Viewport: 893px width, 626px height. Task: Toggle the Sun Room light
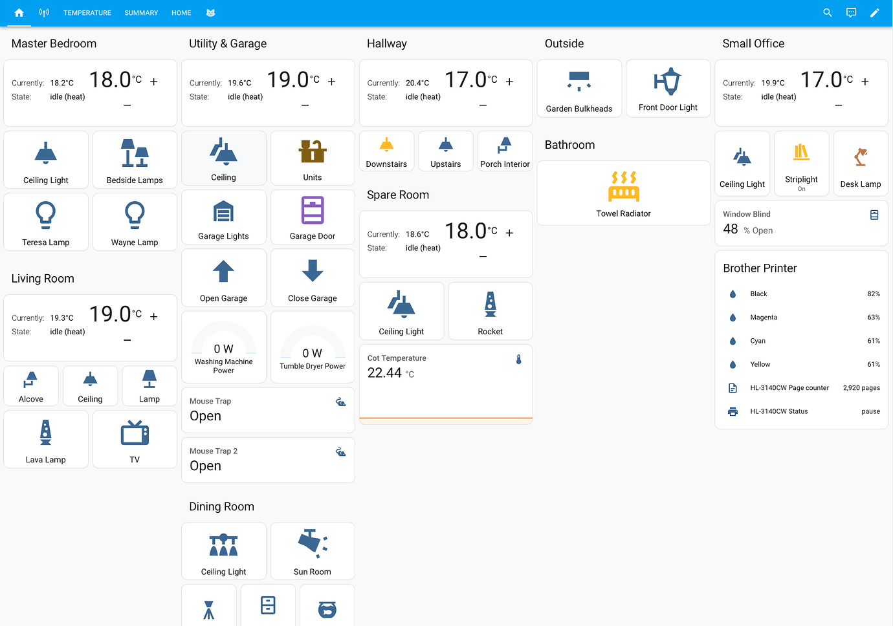pyautogui.click(x=313, y=551)
